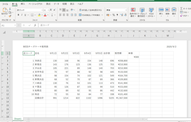The width and height of the screenshot is (191, 122).
Task: Apply percent style icon
Action: click(x=114, y=15)
